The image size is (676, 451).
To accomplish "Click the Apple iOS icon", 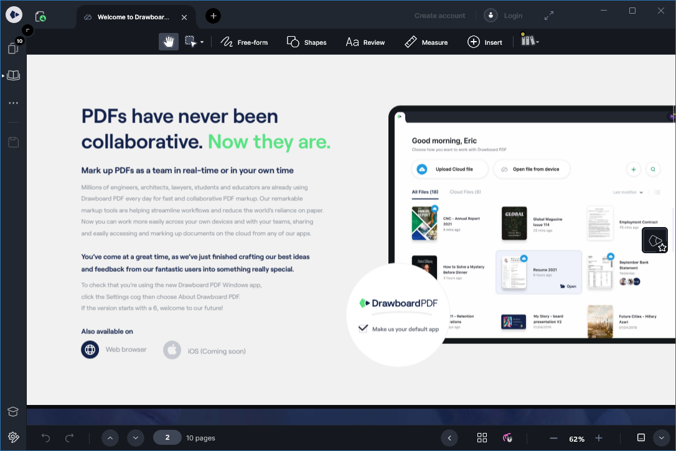I will point(172,350).
